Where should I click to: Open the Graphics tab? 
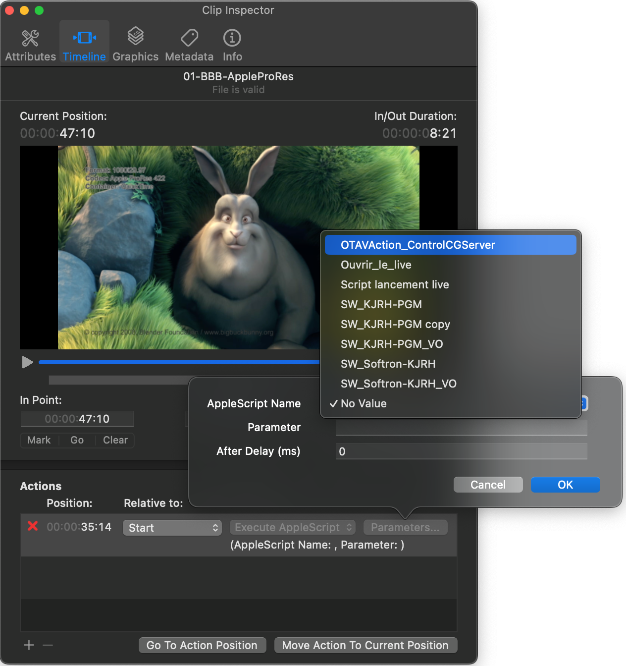tap(135, 45)
